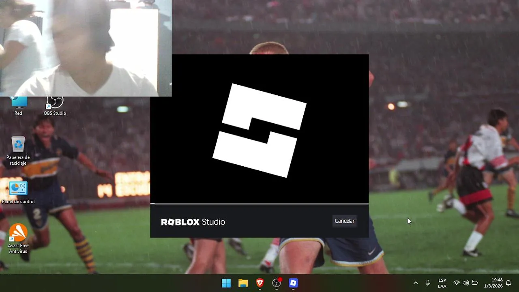
Task: Open the notifications bell icon
Action: click(508, 283)
